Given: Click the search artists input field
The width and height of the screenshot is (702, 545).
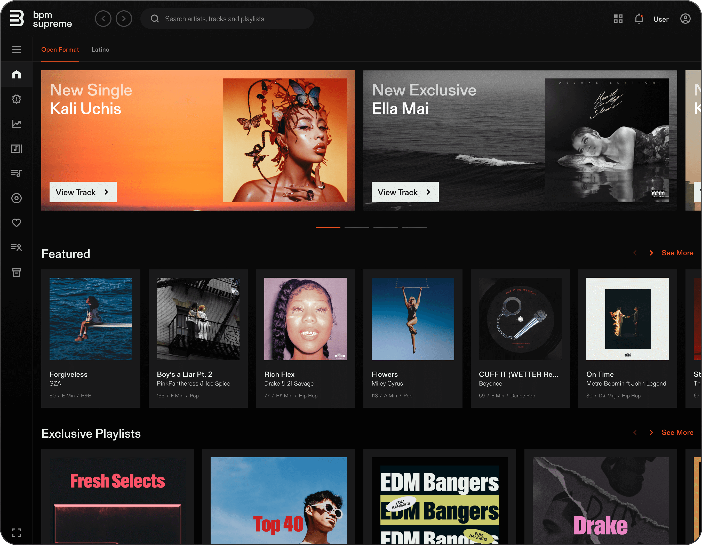Looking at the screenshot, I should 227,19.
